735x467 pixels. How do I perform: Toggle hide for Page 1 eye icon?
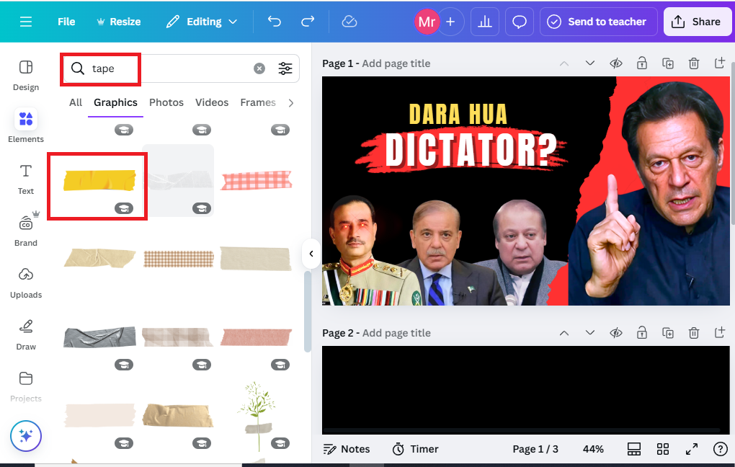point(616,63)
